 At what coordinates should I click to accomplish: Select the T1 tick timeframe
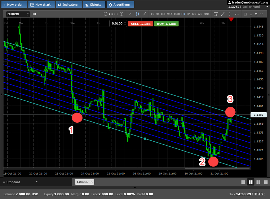point(152,14)
